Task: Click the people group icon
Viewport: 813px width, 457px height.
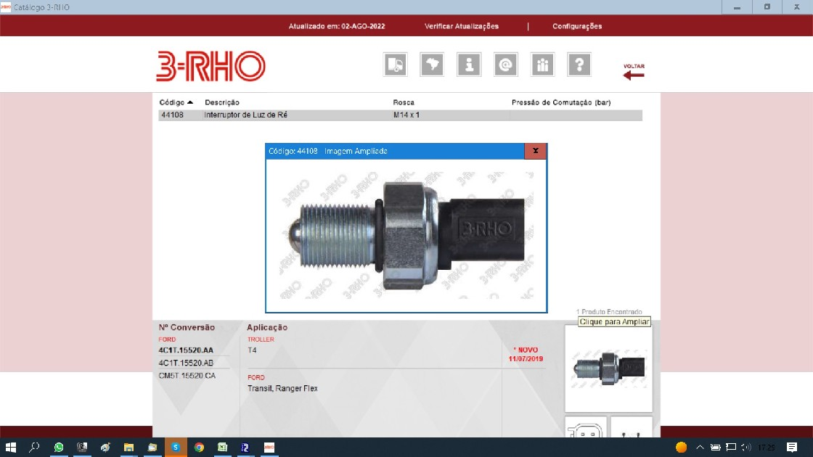Action: (542, 65)
